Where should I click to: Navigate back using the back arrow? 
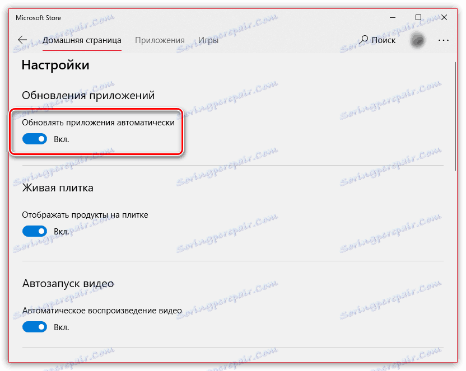click(x=22, y=40)
